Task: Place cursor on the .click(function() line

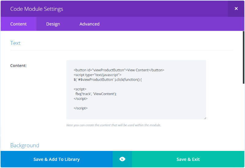Action: coord(108,80)
